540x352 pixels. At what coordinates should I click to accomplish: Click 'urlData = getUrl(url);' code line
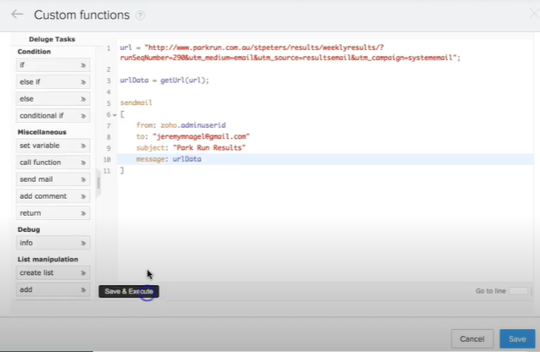tap(164, 80)
